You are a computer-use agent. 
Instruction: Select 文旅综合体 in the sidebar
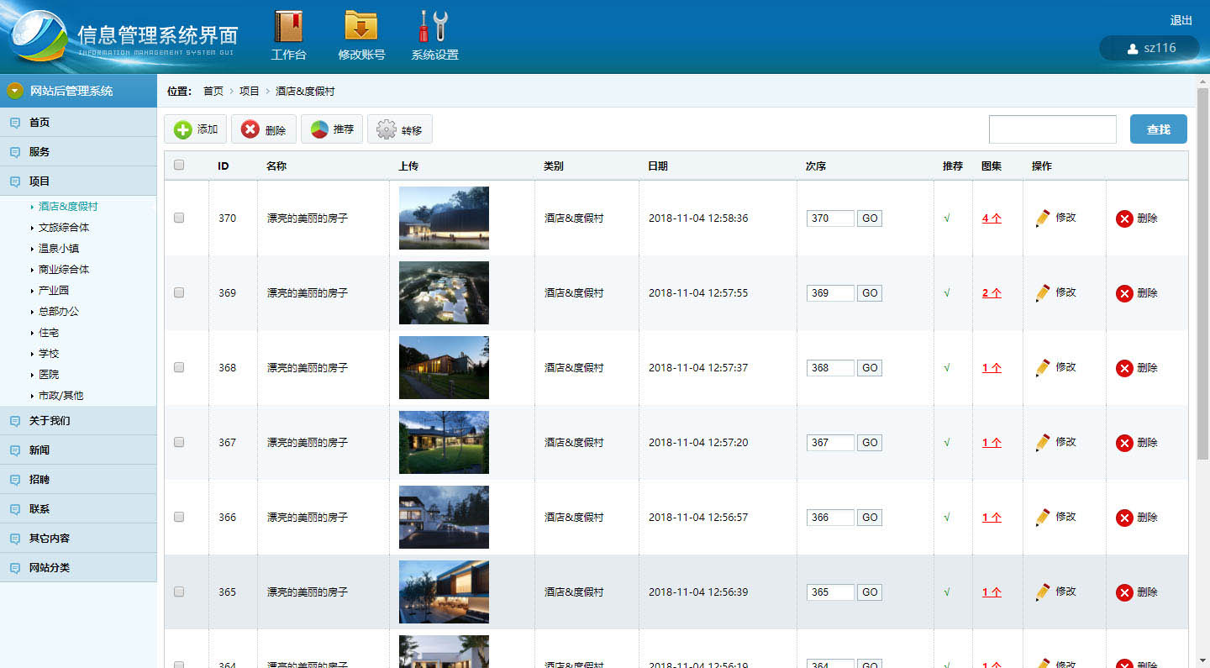point(64,228)
